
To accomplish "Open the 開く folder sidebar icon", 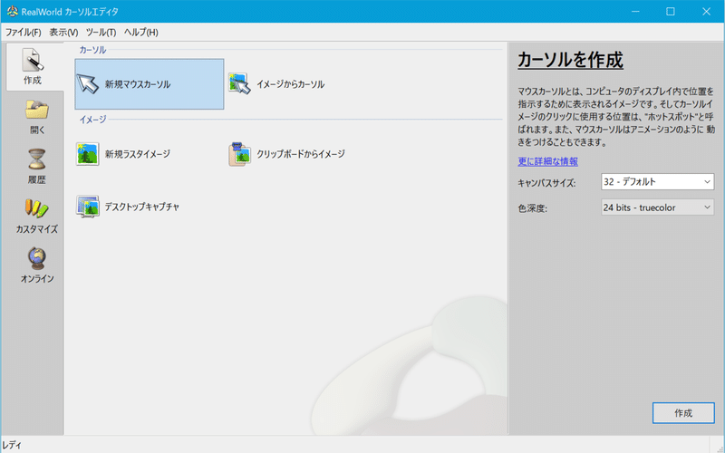I will pyautogui.click(x=36, y=111).
